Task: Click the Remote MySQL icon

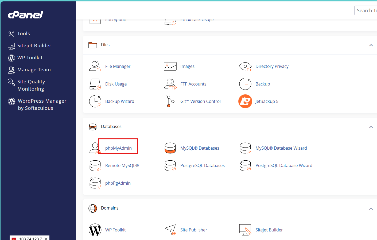Action: (95, 166)
